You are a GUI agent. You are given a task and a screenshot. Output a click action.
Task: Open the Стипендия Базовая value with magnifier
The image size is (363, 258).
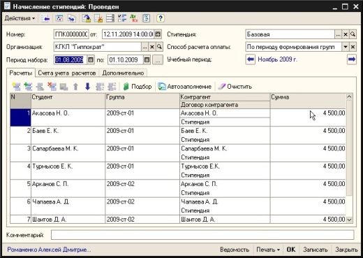pyautogui.click(x=353, y=34)
